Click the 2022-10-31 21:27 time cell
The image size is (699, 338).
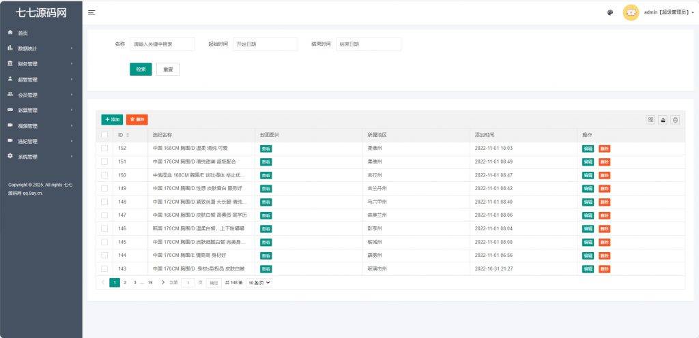(x=494, y=268)
